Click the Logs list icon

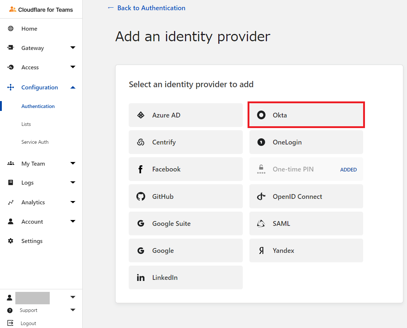pyautogui.click(x=11, y=182)
